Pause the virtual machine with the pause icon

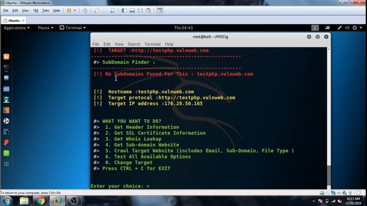69,10
